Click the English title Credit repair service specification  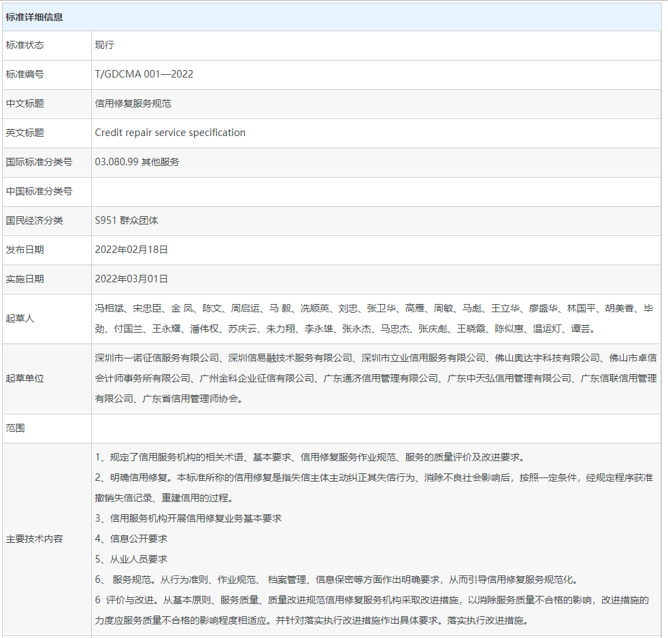point(170,133)
